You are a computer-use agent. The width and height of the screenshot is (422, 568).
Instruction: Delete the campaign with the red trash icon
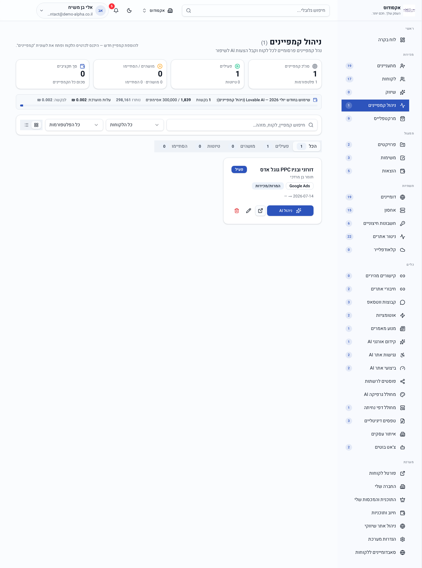tap(237, 211)
